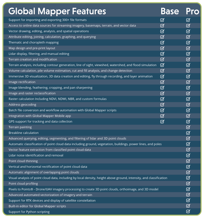Screen dimensions: 204x218
Task: Click text 'Lidar noise identification and removal'
Action: coord(36,155)
